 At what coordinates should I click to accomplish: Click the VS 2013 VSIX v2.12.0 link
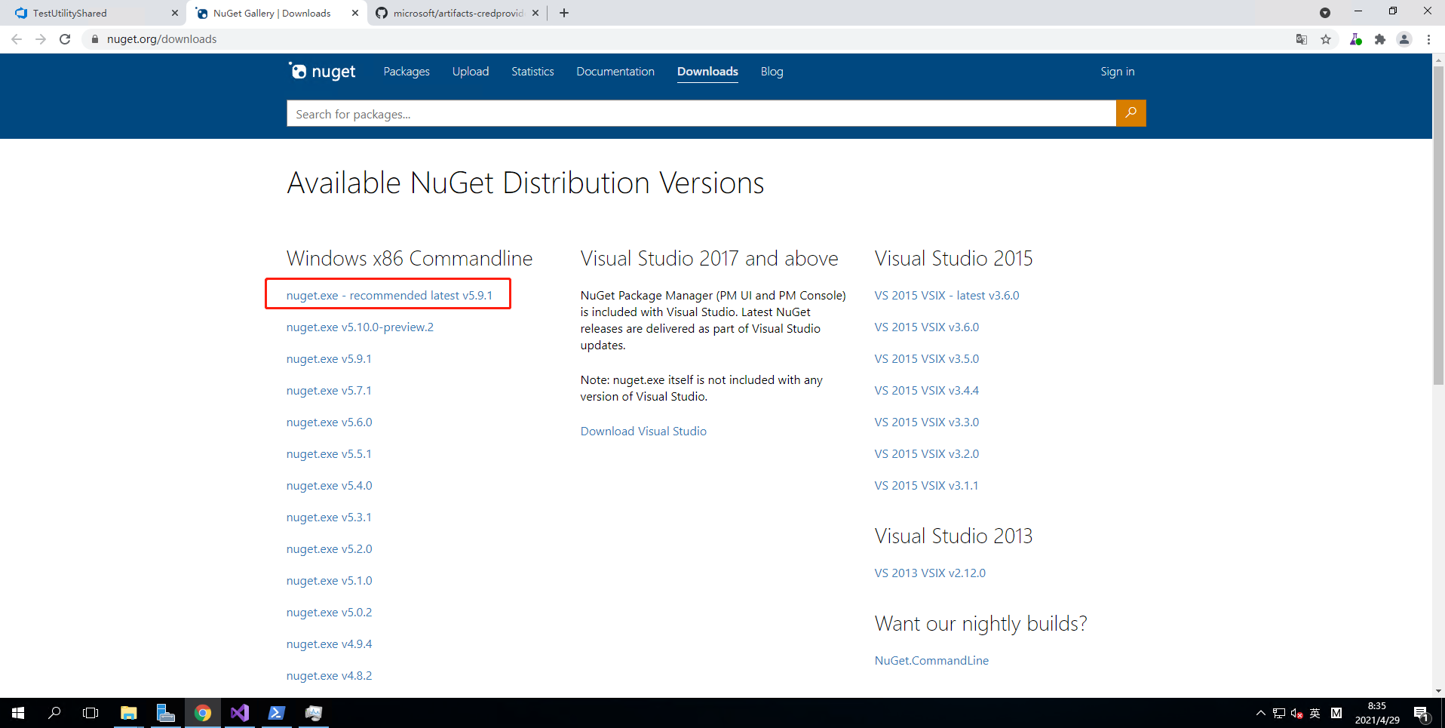click(930, 573)
